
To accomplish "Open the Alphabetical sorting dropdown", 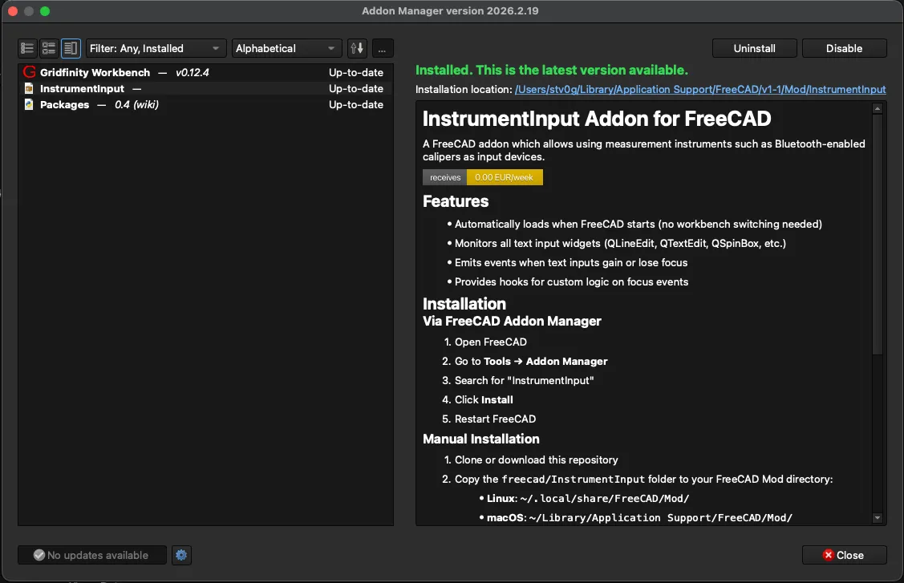I will point(286,48).
